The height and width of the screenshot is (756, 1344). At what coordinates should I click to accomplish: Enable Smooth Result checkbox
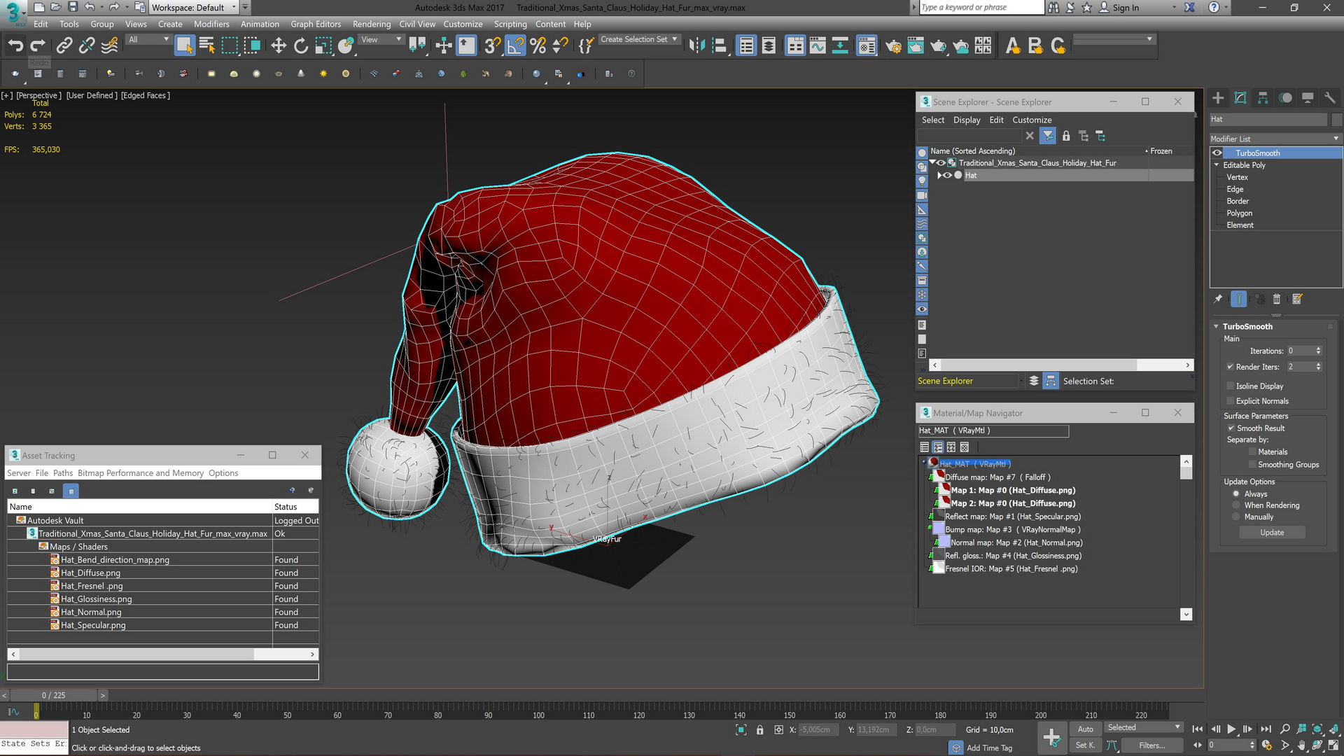click(1232, 428)
